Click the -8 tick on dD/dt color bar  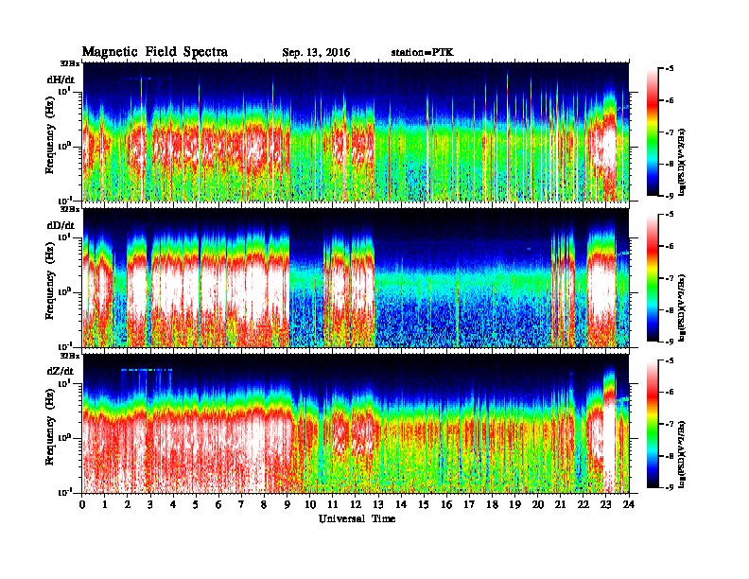tap(670, 310)
